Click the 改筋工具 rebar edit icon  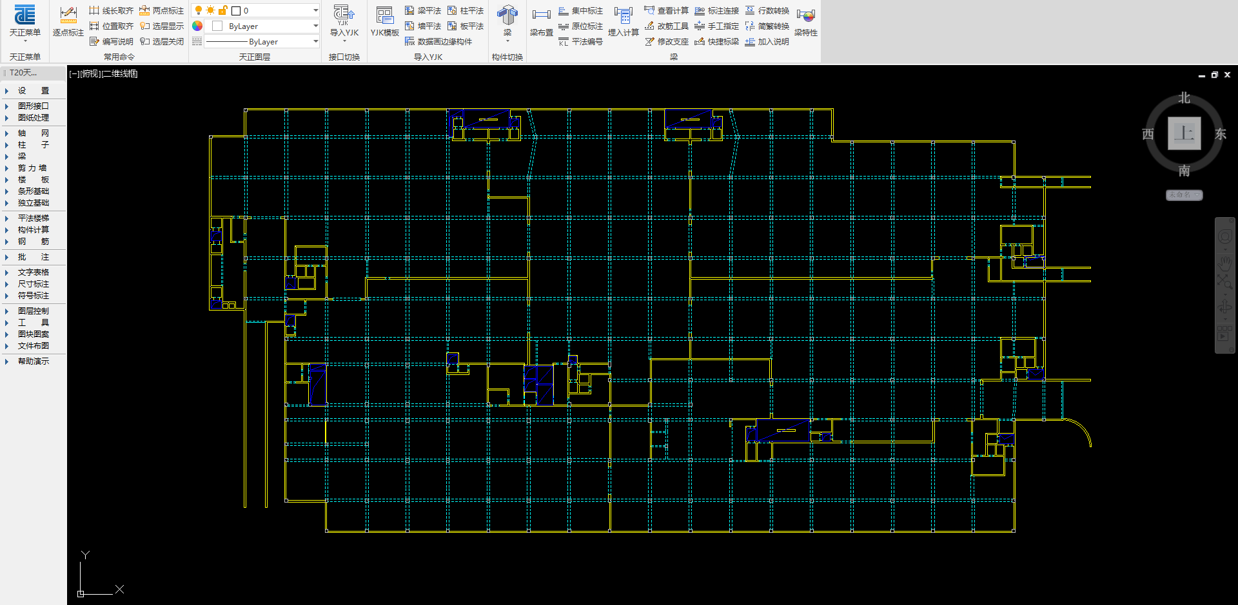click(666, 26)
